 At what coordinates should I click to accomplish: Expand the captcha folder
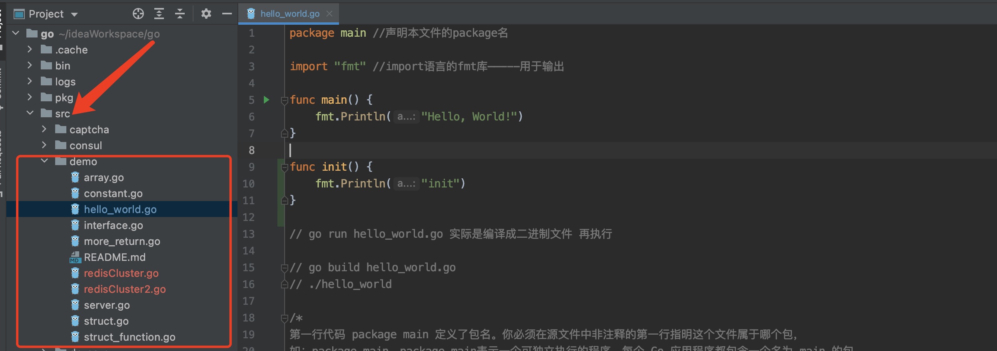tap(44, 129)
